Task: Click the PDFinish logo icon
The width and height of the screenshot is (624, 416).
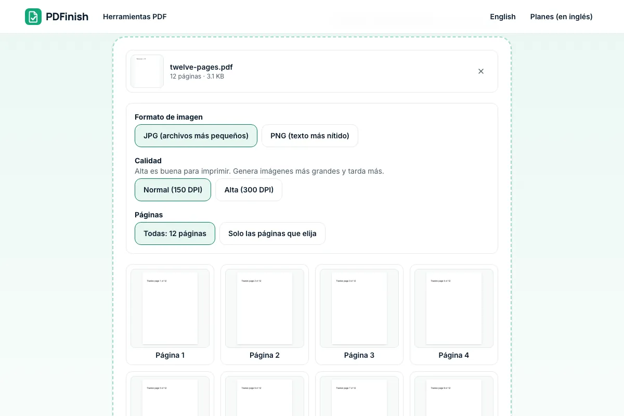Action: (x=33, y=17)
